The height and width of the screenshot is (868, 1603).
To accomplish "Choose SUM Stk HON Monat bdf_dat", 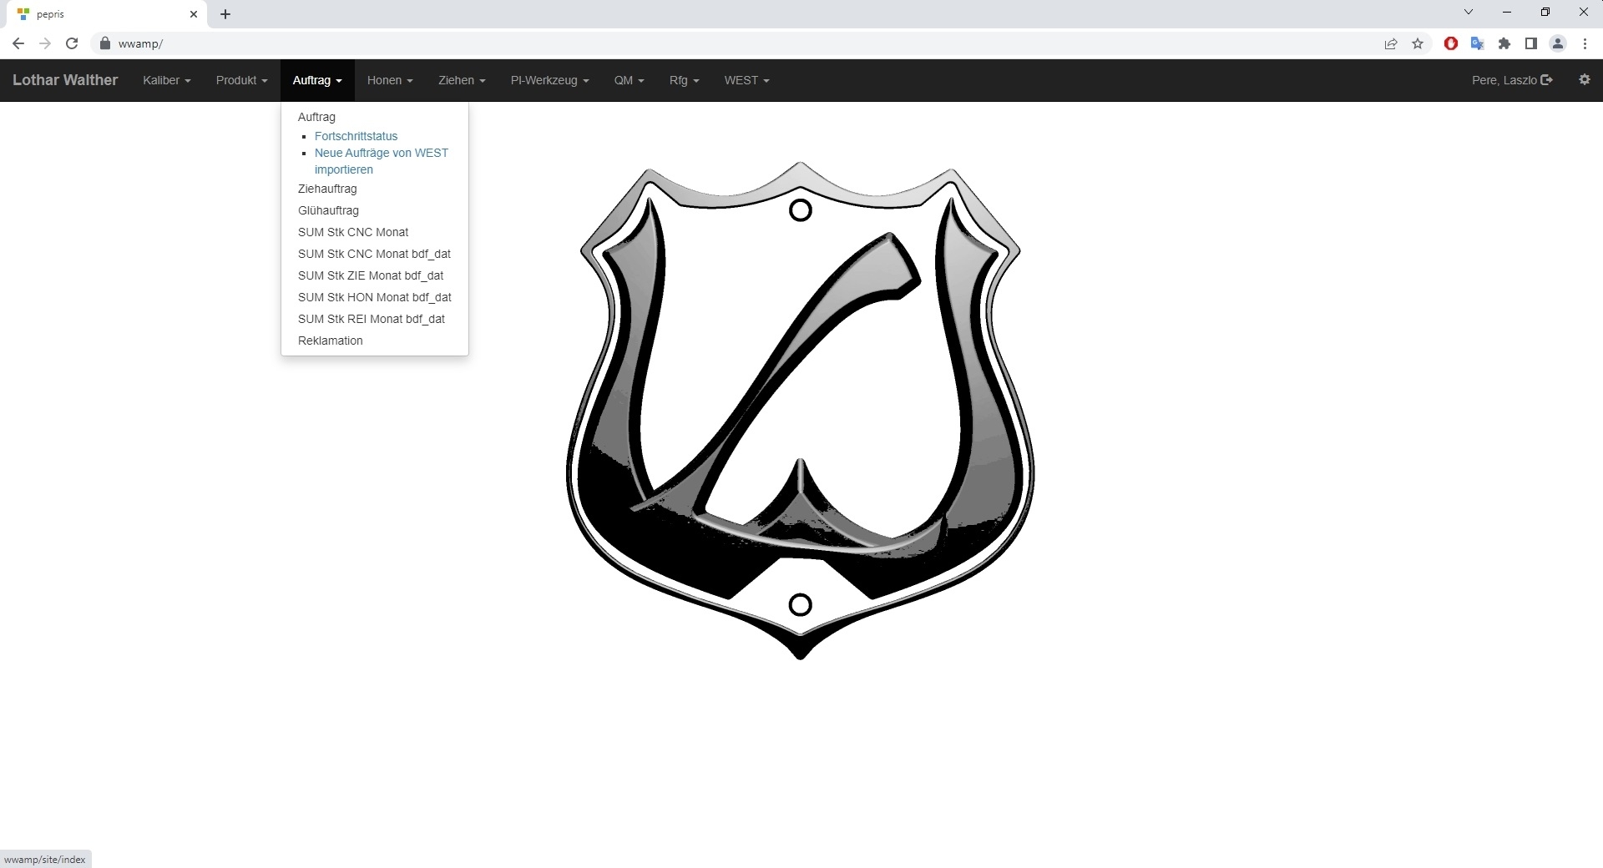I will coord(375,297).
